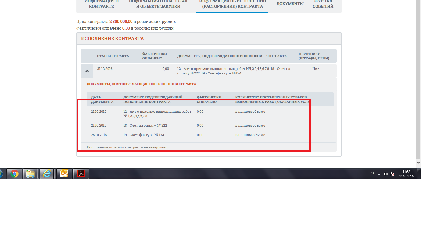Click stage date "31.12.2016"
Image resolution: width=430 pixels, height=242 pixels.
(x=105, y=69)
